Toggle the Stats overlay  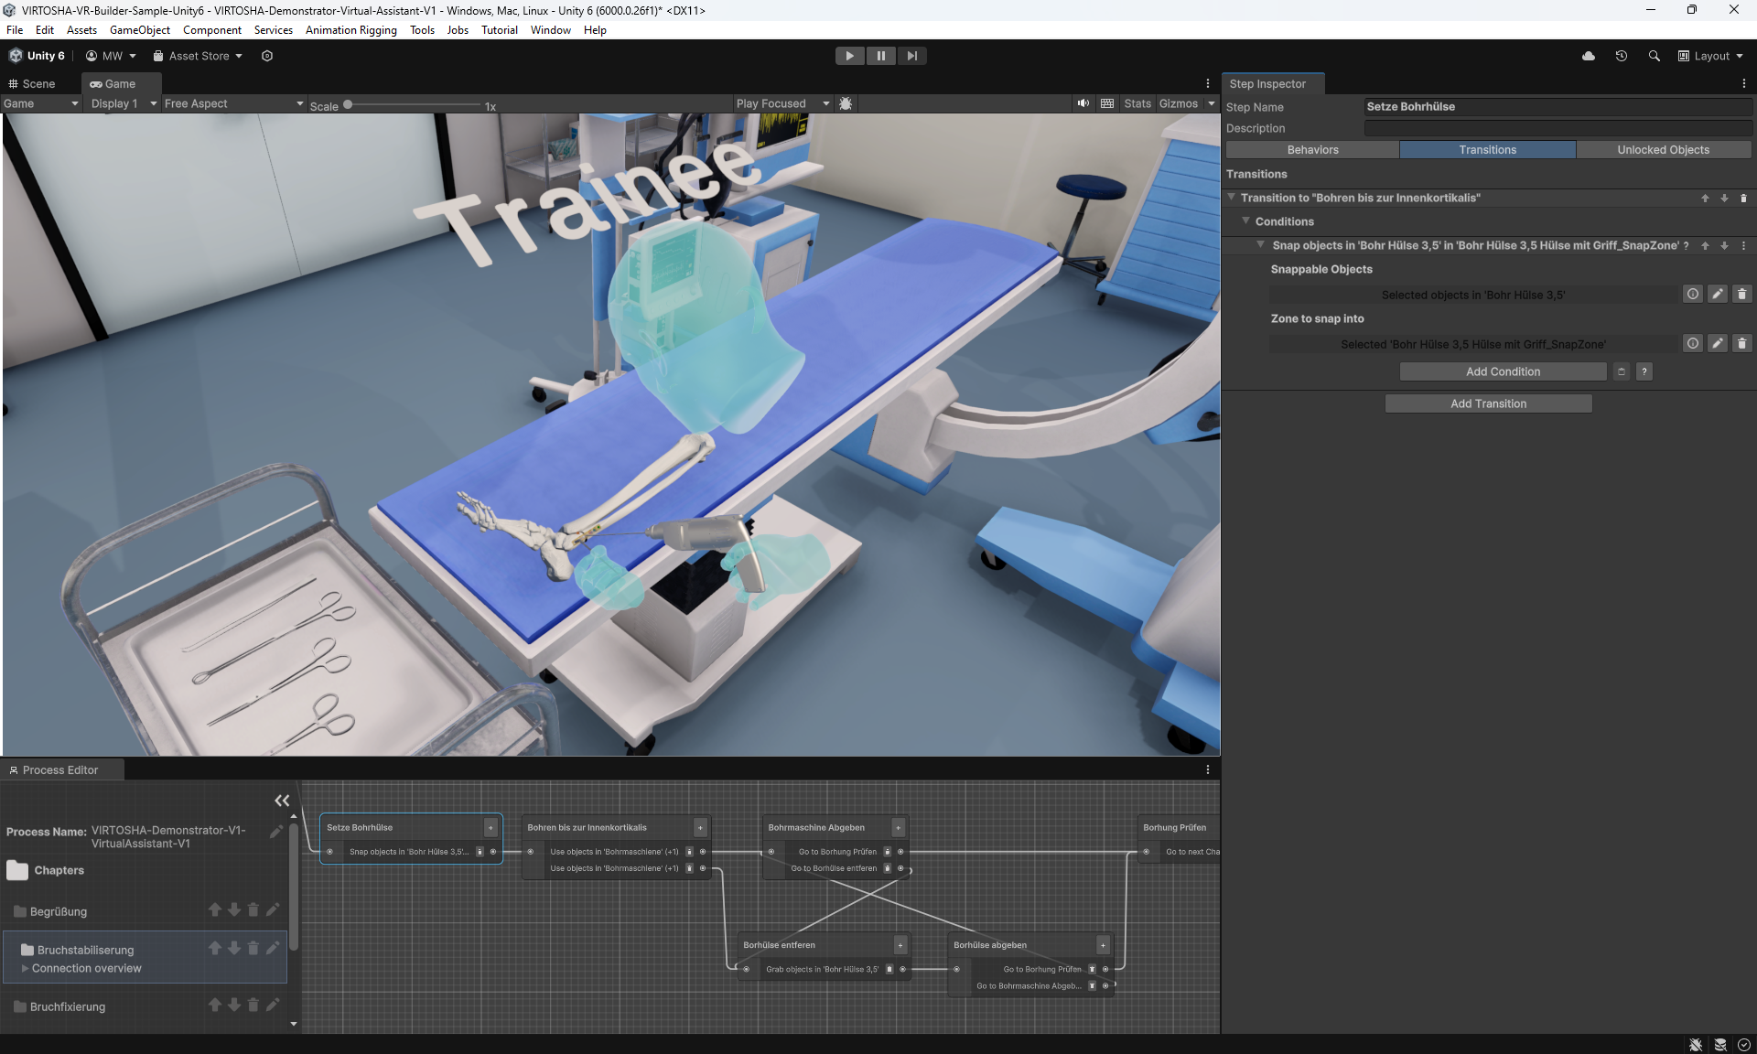point(1137,103)
